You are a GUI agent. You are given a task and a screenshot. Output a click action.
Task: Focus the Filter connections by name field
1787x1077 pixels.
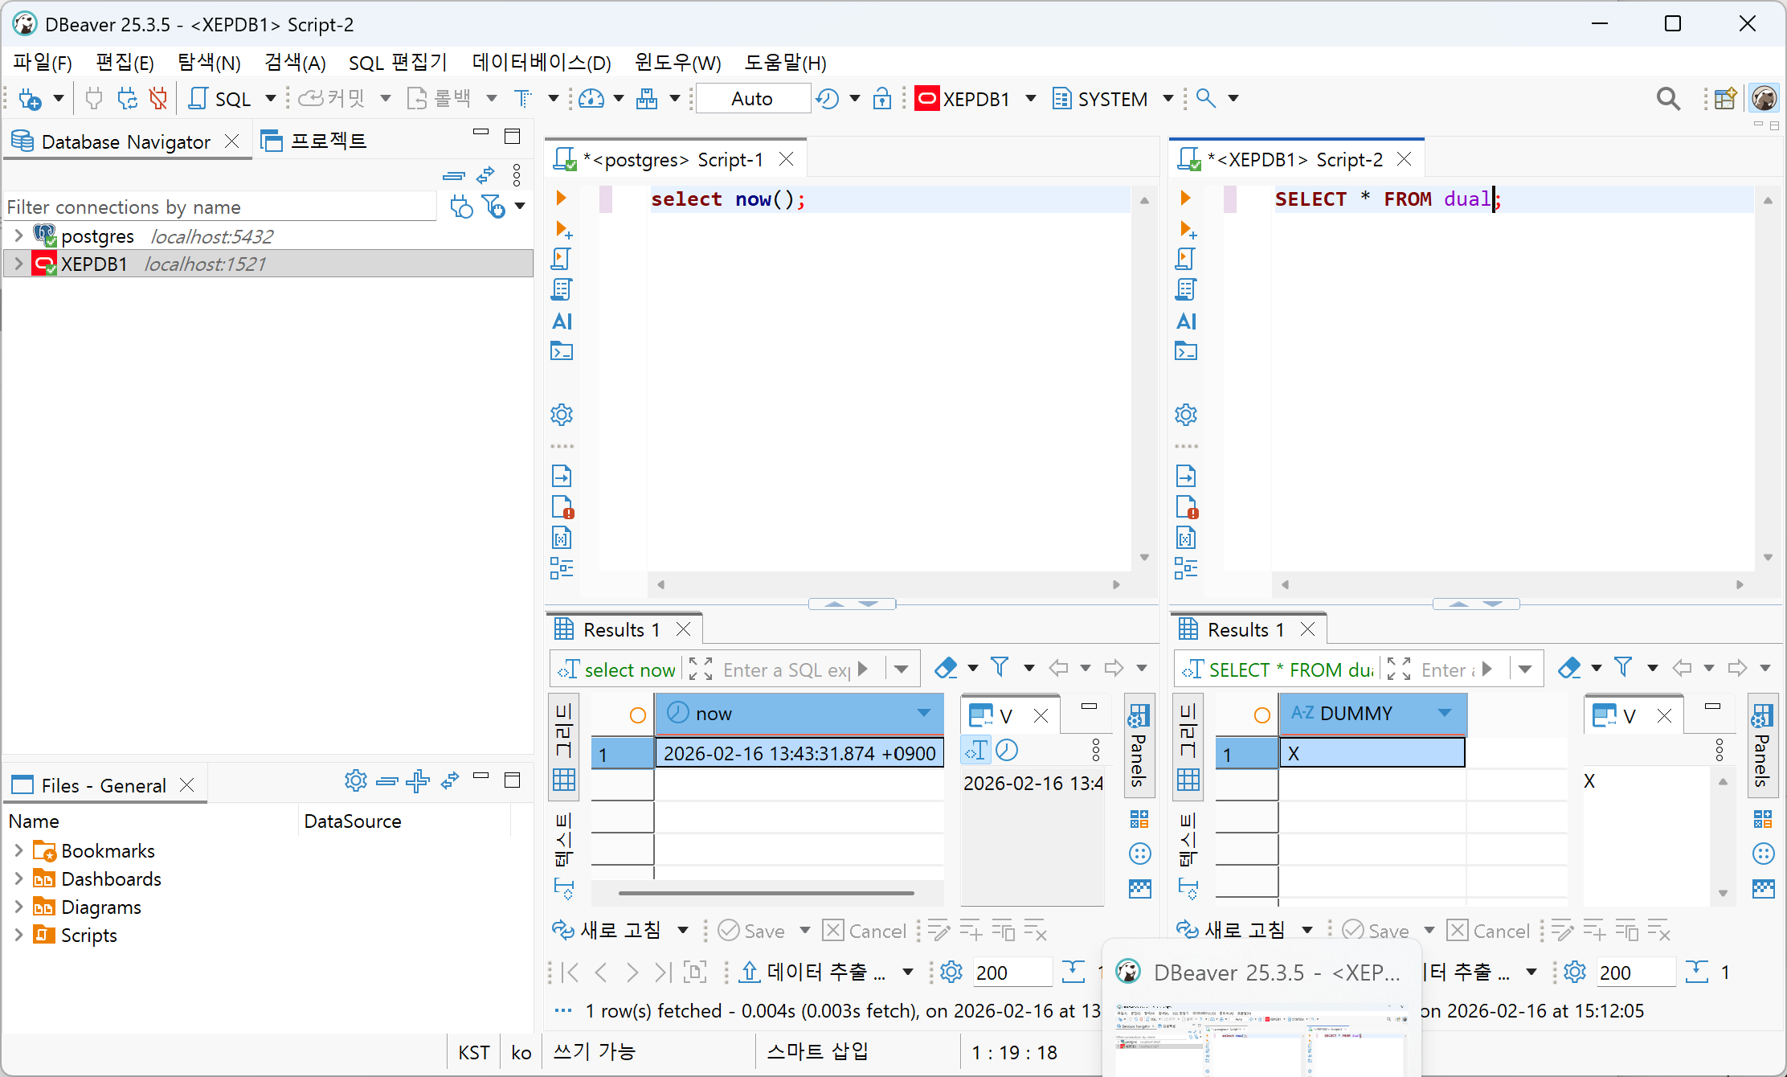pos(220,207)
